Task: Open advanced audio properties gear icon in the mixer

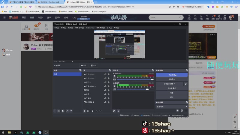Action: pos(114,111)
